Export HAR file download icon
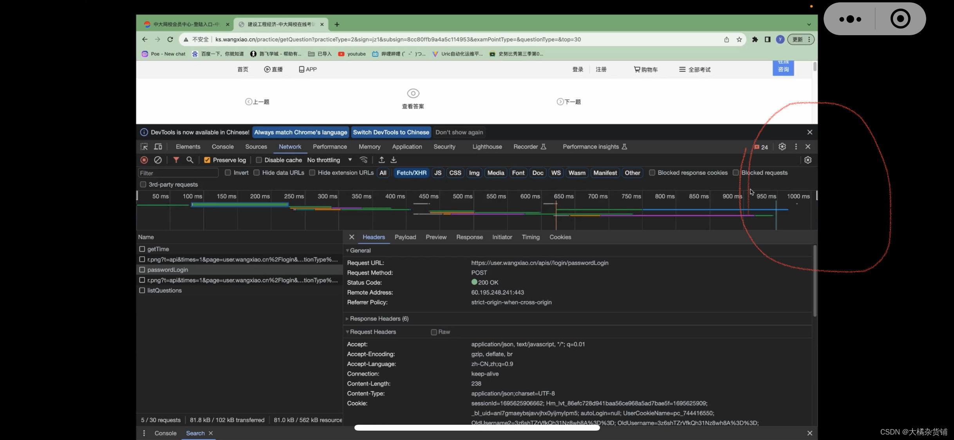The height and width of the screenshot is (440, 954). [394, 160]
